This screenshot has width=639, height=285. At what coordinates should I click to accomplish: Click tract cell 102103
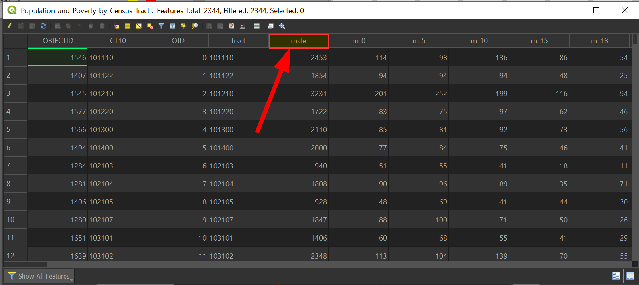click(238, 166)
